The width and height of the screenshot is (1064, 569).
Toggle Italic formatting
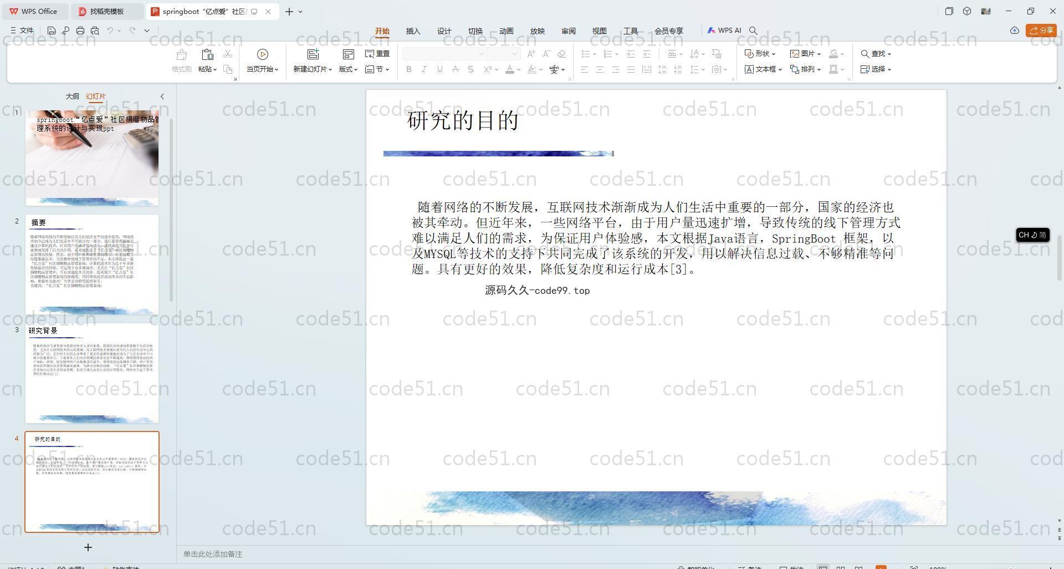click(424, 69)
